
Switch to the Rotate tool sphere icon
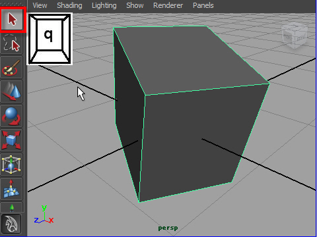[12, 116]
